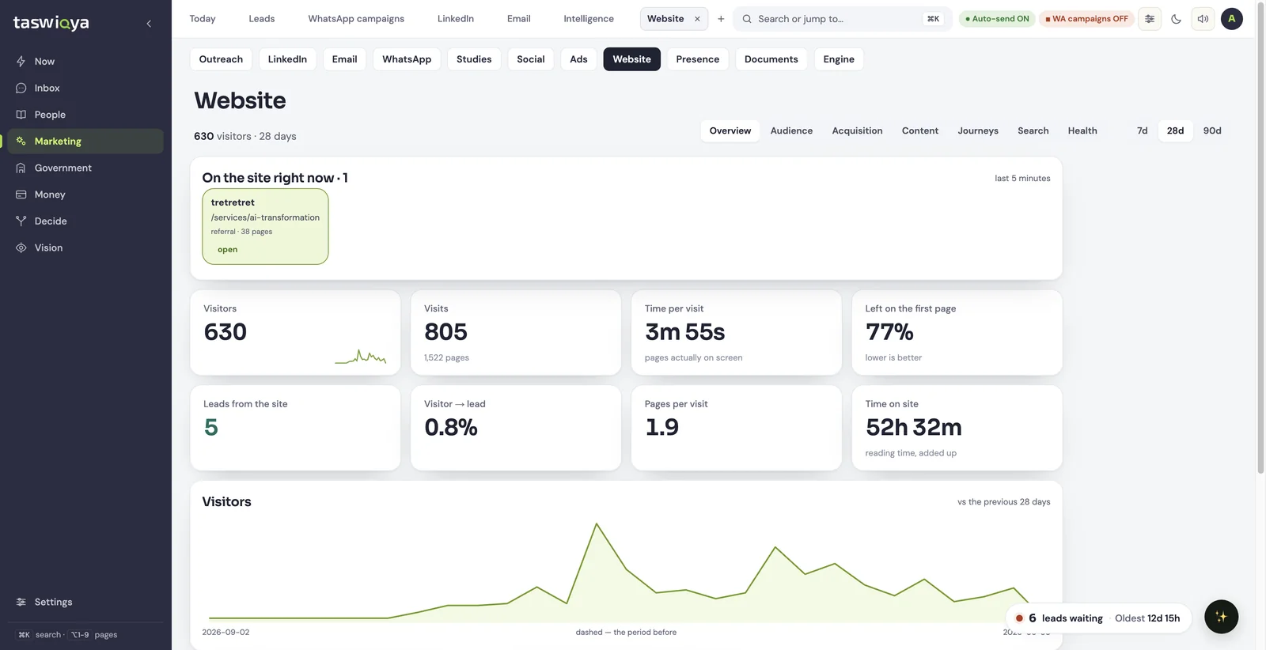Open the Vision eye icon
The image size is (1266, 650).
pyautogui.click(x=21, y=248)
